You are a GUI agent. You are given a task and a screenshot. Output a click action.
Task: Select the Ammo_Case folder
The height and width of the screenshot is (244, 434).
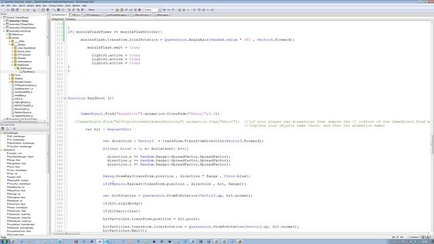[x=24, y=52]
